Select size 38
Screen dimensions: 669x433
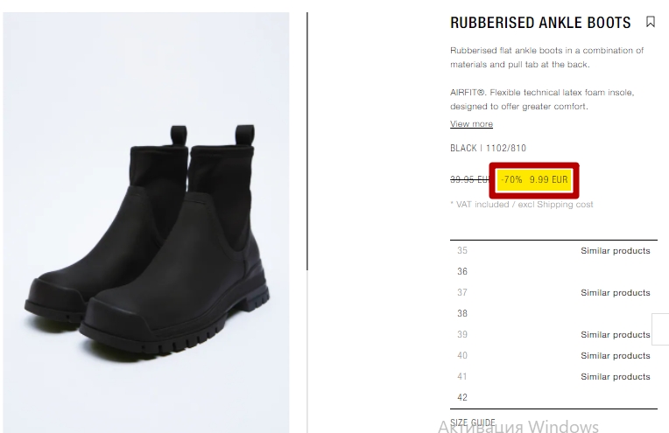coord(553,313)
